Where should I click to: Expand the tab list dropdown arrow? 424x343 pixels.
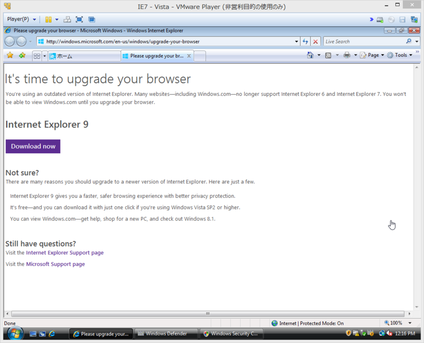click(45, 56)
